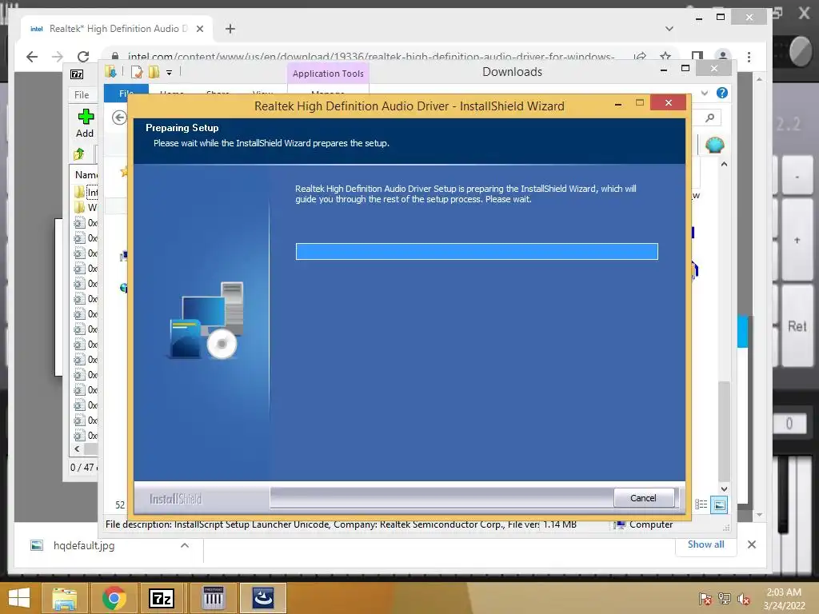Open a new Chrome tab

tap(230, 29)
